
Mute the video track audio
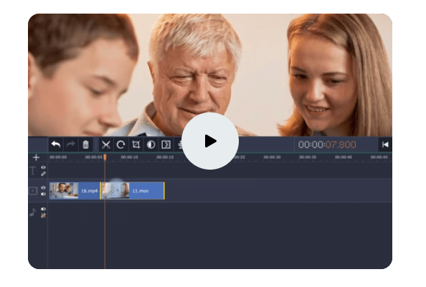(x=43, y=194)
